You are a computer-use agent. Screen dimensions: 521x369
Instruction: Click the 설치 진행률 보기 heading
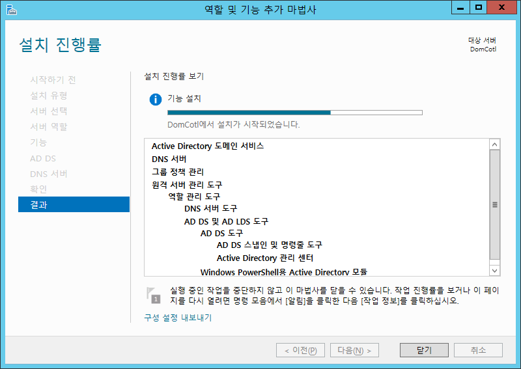click(x=174, y=76)
